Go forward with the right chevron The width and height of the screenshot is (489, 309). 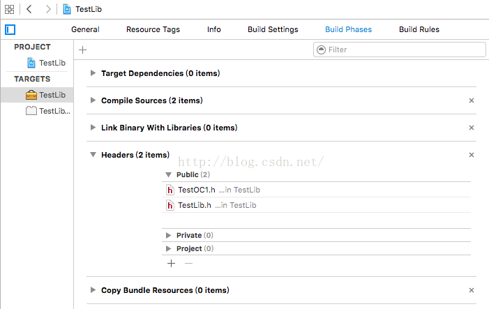tap(48, 9)
